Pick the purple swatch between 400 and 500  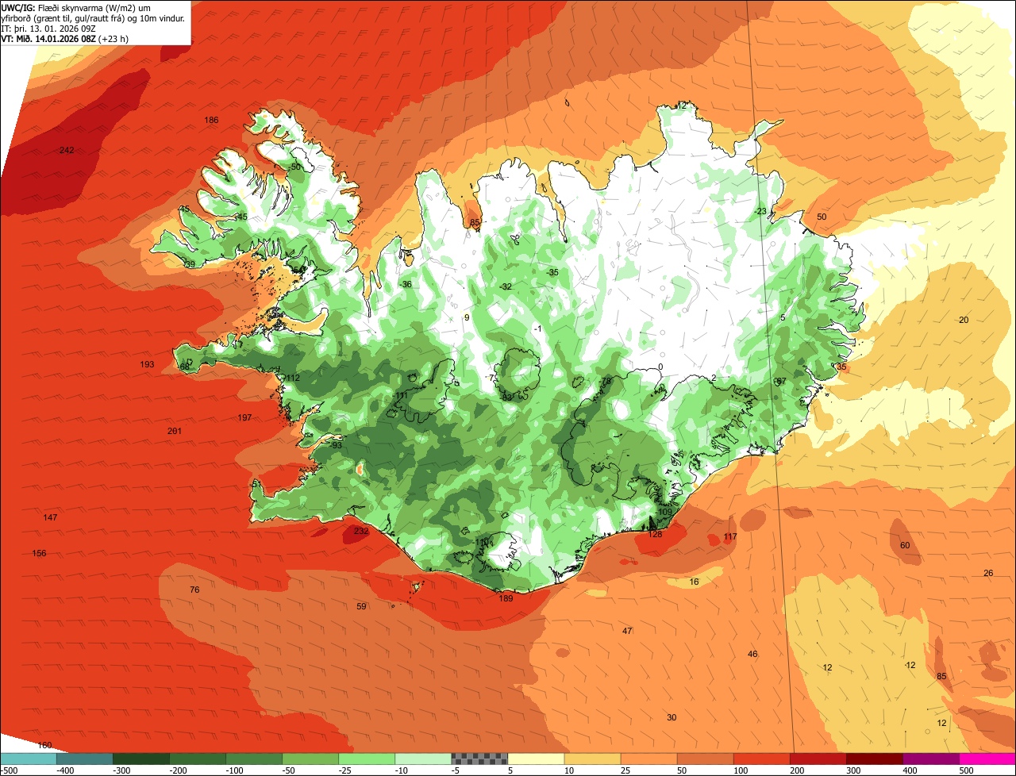pos(929,759)
